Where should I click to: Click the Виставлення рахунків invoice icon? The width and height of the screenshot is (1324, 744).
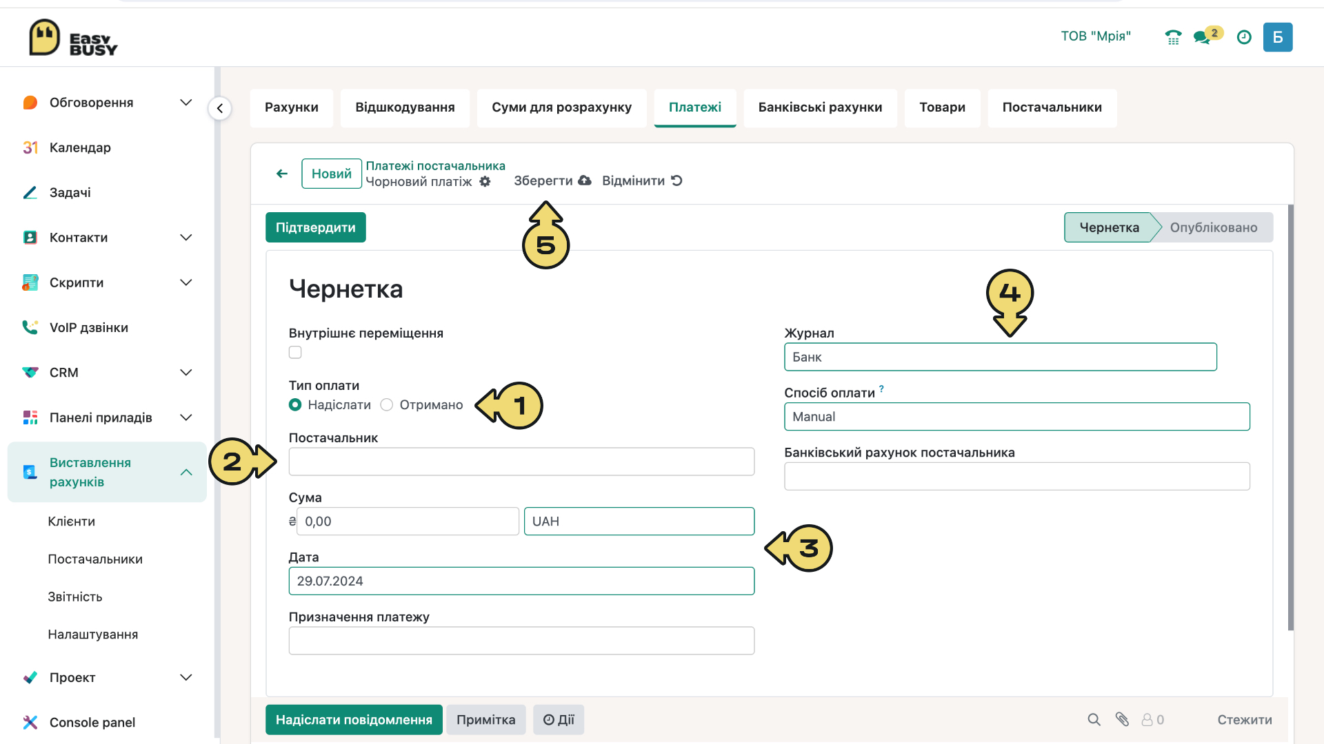(x=30, y=472)
